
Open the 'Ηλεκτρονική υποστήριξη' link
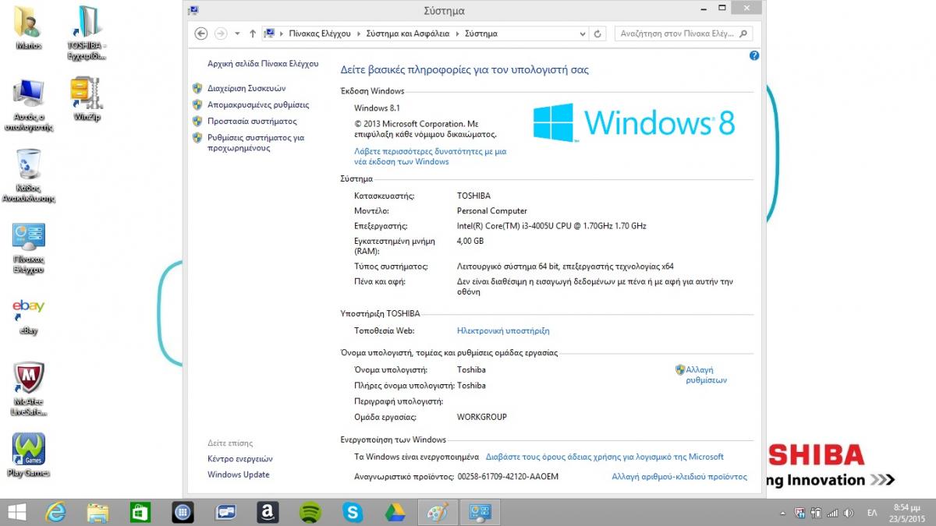503,330
